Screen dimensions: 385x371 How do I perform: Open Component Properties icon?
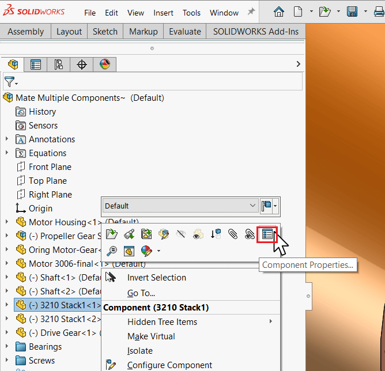pyautogui.click(x=267, y=234)
